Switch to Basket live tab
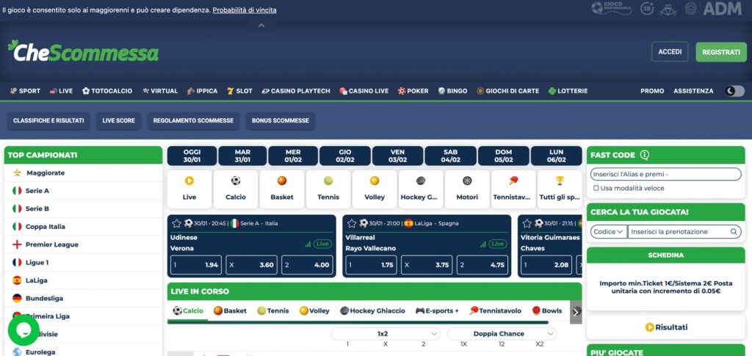The image size is (752, 356). click(230, 311)
